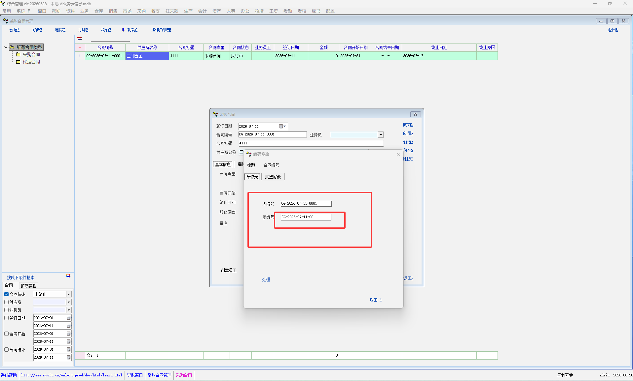633x381 pixels.
Task: Click the 新编号 input field
Action: click(x=306, y=217)
